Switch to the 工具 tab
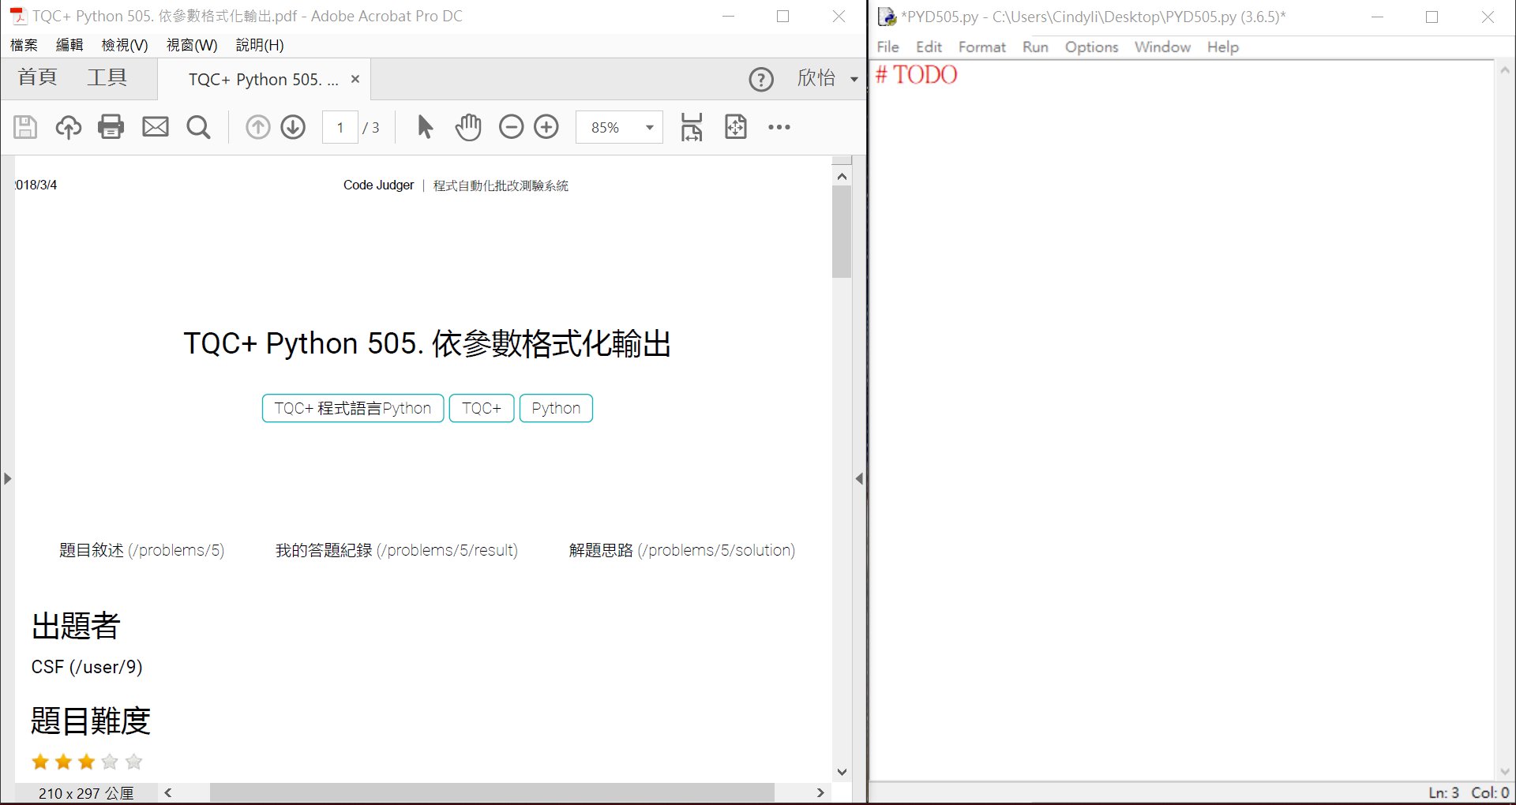This screenshot has width=1516, height=805. [107, 77]
